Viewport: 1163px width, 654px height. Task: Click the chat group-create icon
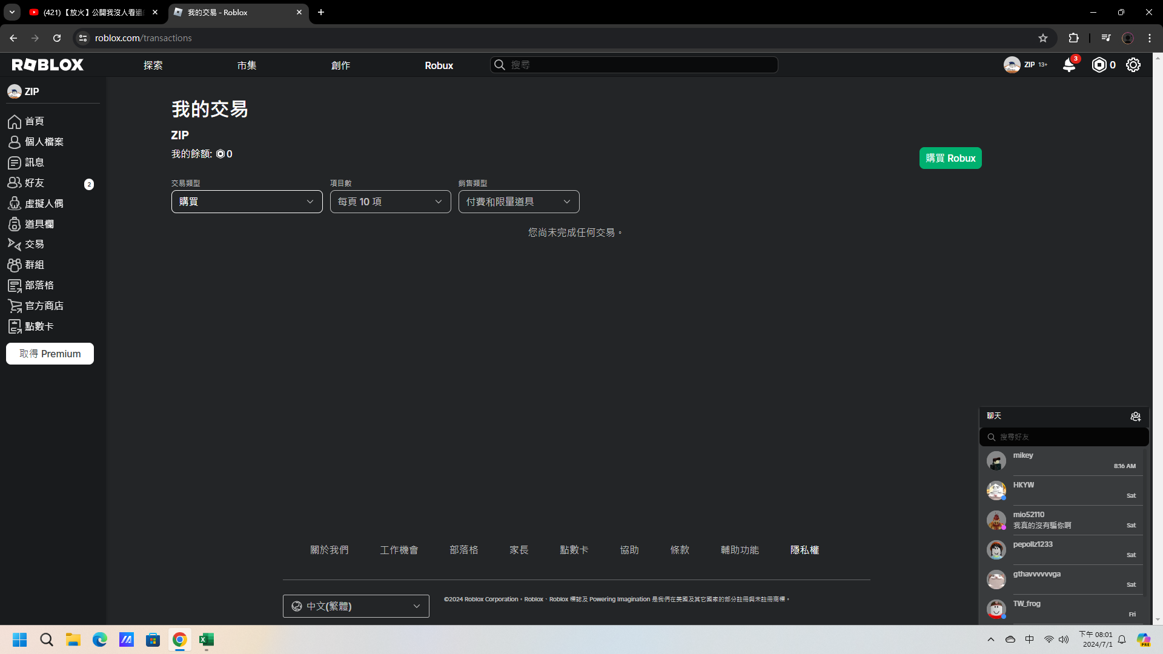[x=1136, y=416]
